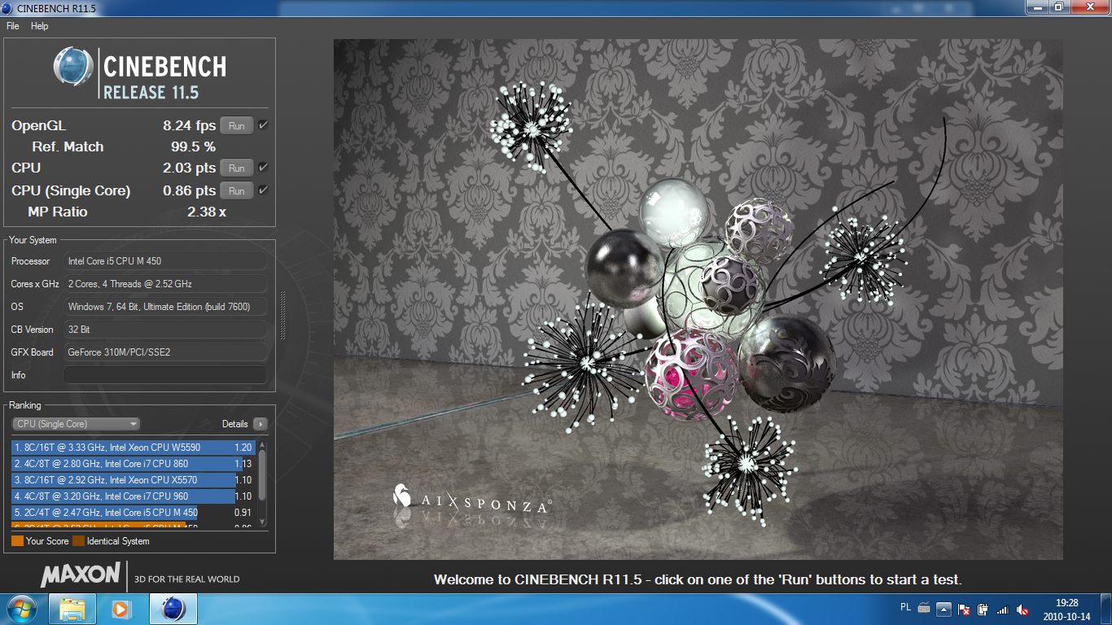Click the Show desktop button
This screenshot has width=1112, height=625.
(x=1105, y=609)
